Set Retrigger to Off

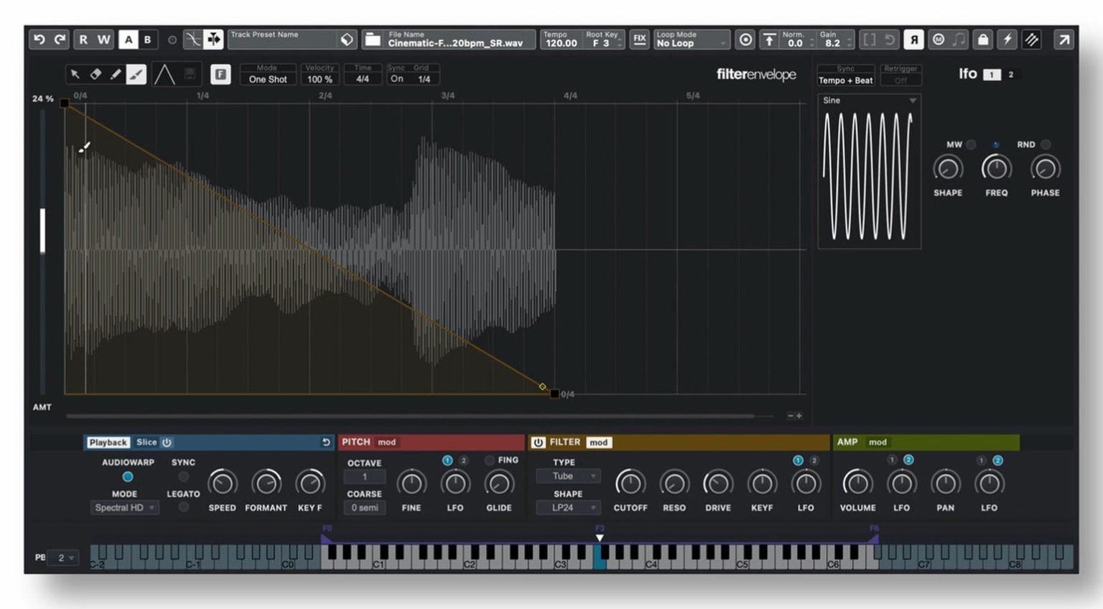click(x=902, y=80)
